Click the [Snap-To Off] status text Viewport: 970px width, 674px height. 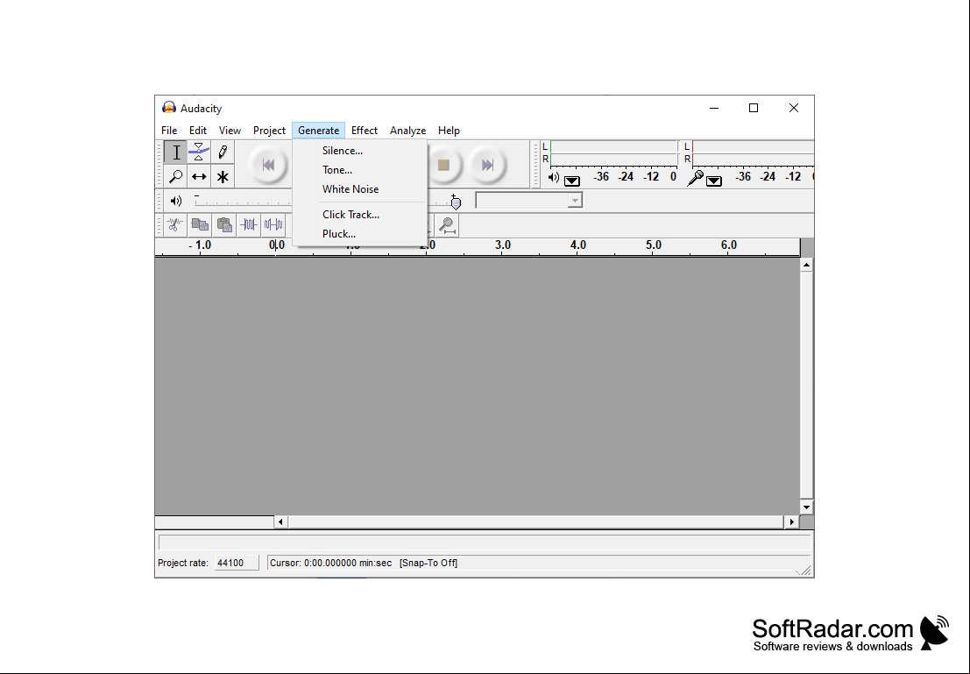pos(428,563)
